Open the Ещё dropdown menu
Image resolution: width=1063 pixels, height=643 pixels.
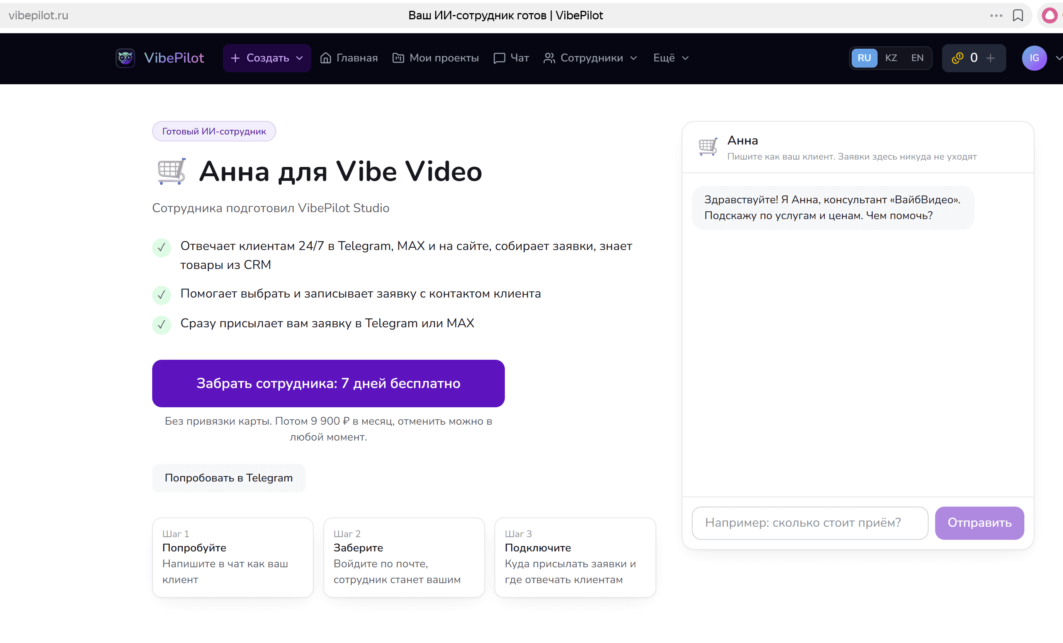point(671,58)
